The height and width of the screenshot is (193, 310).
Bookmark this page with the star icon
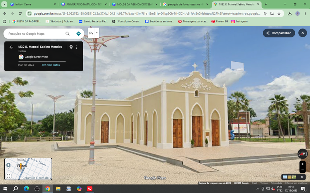[279, 14]
